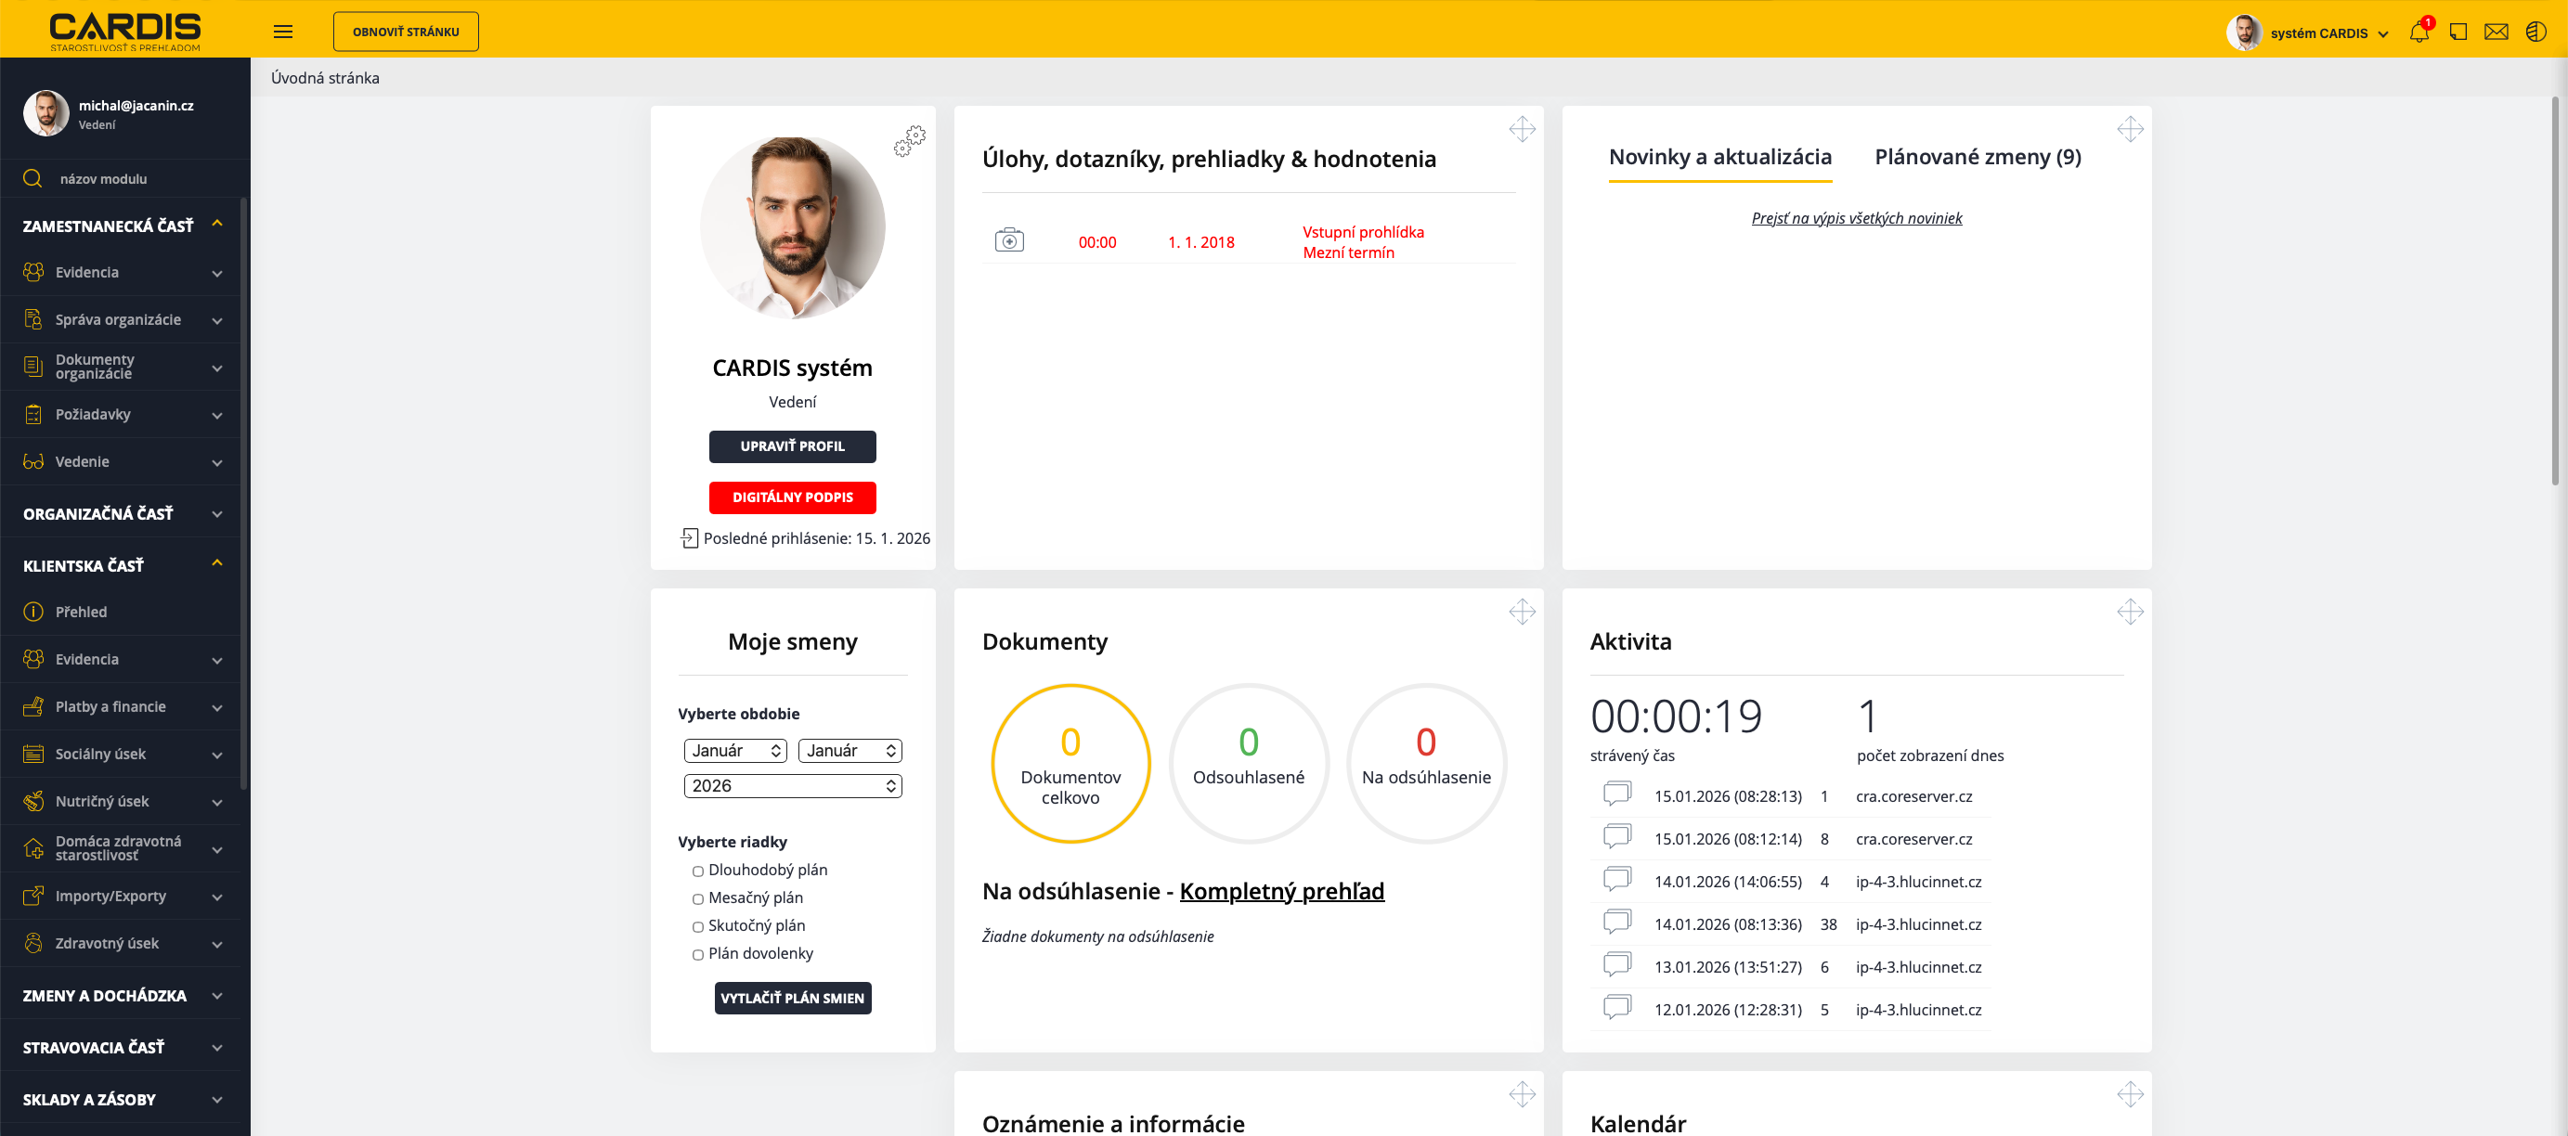Open the 2026 year dropdown

tap(793, 786)
